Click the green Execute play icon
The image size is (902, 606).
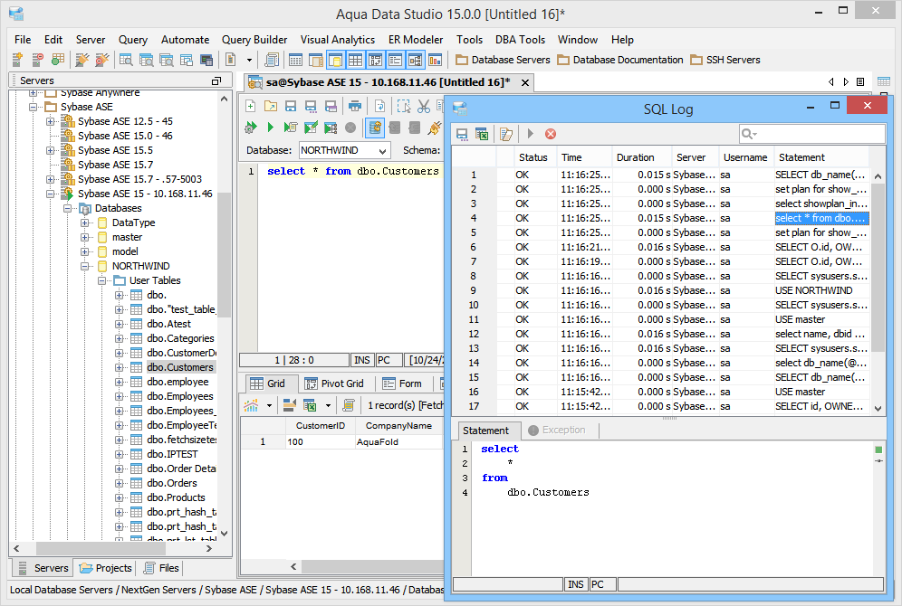pos(271,128)
